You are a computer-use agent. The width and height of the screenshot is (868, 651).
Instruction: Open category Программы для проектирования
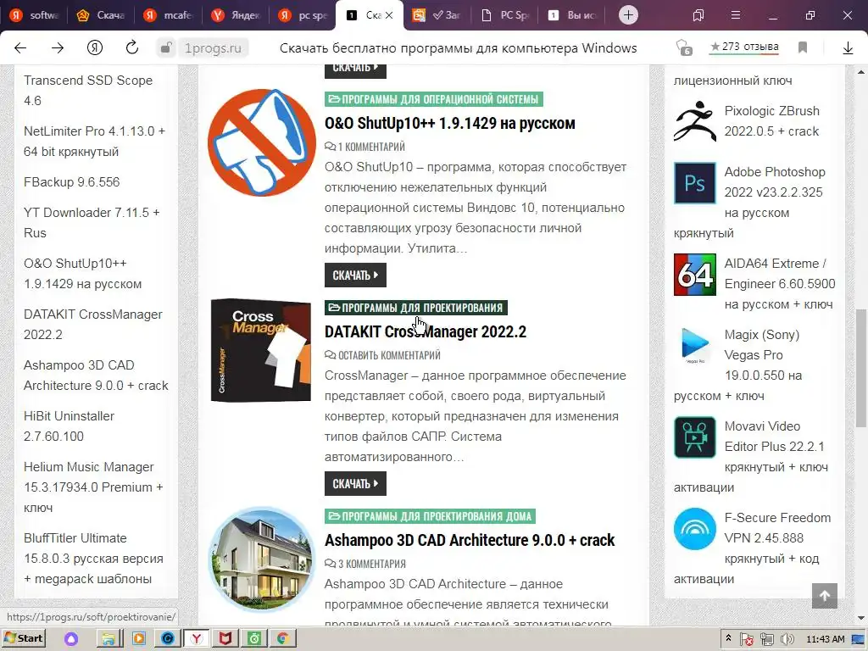415,308
